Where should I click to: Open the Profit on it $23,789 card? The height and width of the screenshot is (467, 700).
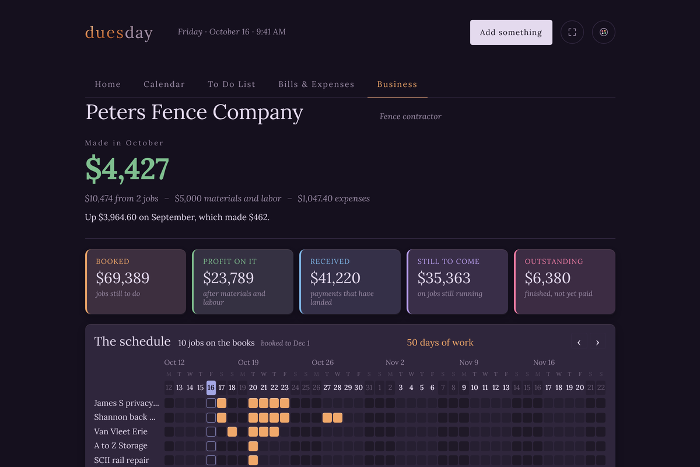click(x=243, y=282)
